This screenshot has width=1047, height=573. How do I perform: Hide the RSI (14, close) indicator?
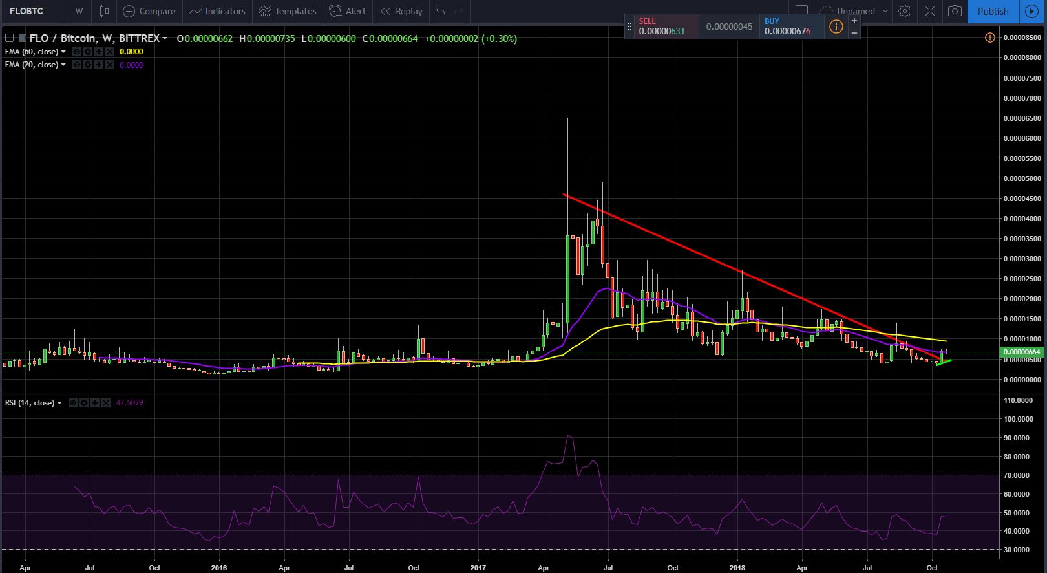pos(73,403)
